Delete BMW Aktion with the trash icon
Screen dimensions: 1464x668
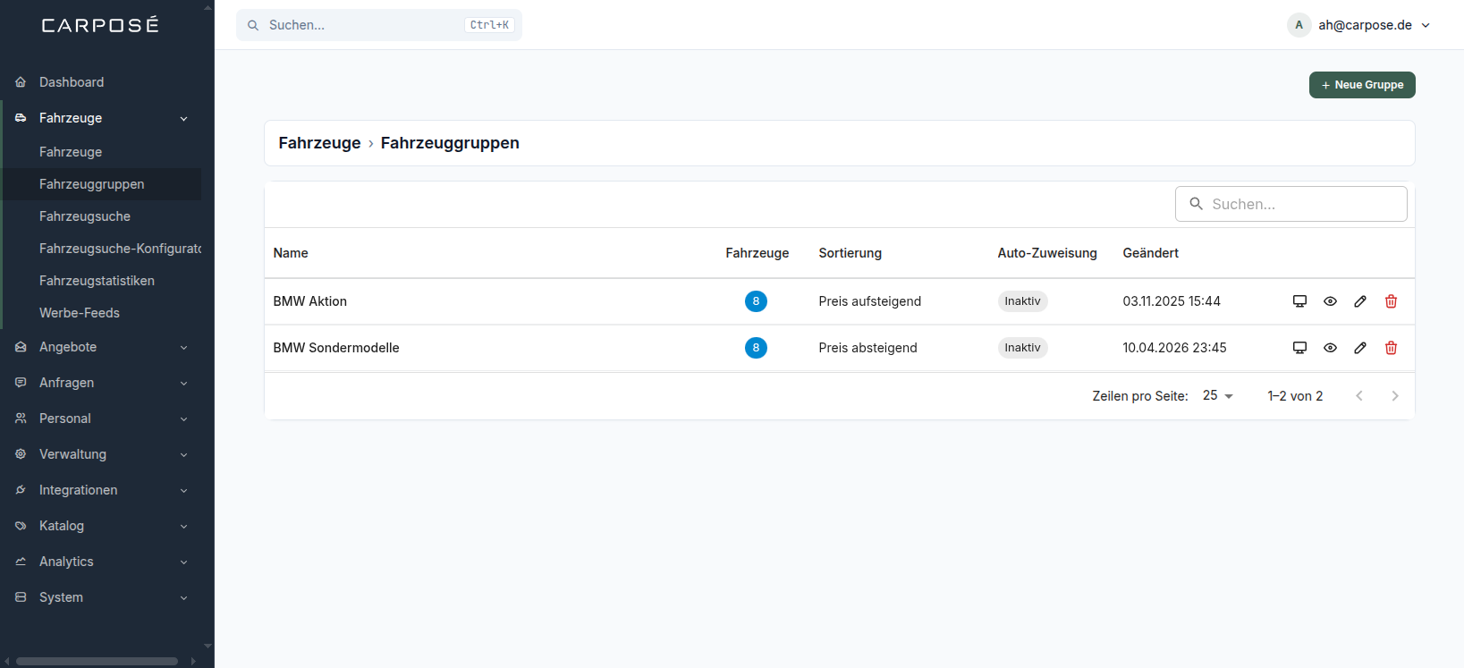[x=1391, y=301]
